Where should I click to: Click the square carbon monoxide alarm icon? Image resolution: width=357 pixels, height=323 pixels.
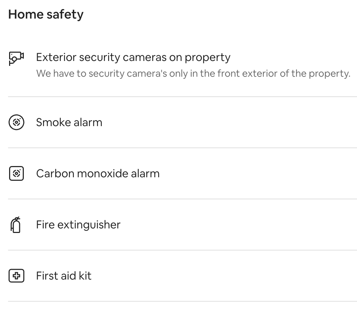coord(16,173)
